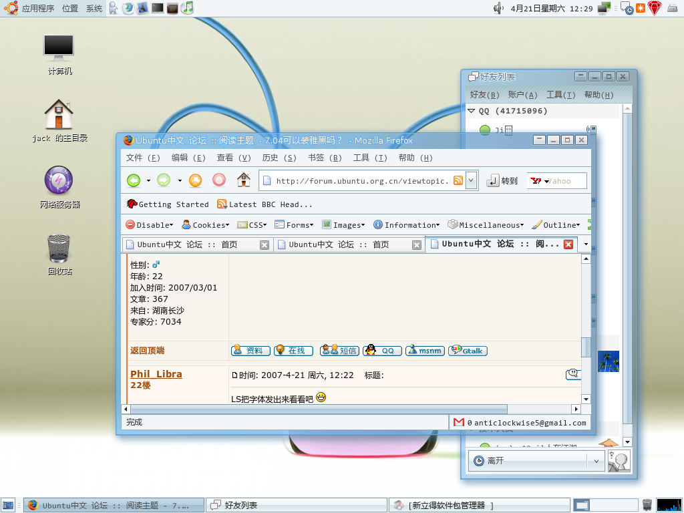
Task: Open the Getting Started bookmark
Action: [x=168, y=204]
